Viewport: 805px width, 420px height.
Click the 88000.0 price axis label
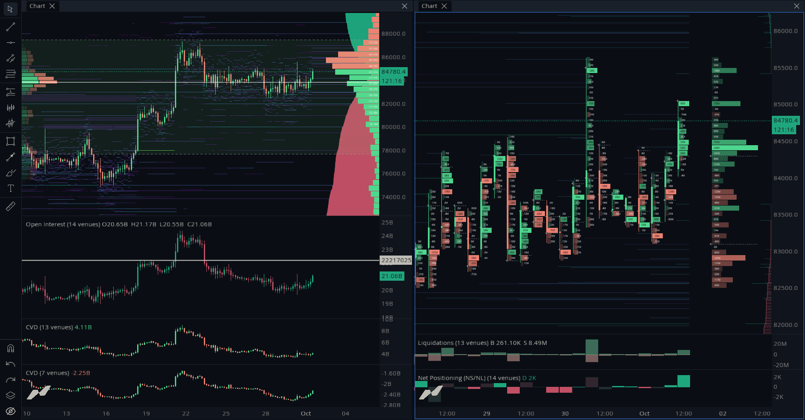point(393,34)
